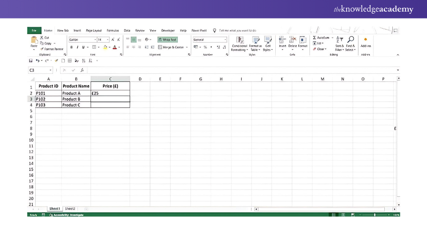Screen dimensions: 427x226
Task: Click the Paste clipboard icon
Action: 34,40
